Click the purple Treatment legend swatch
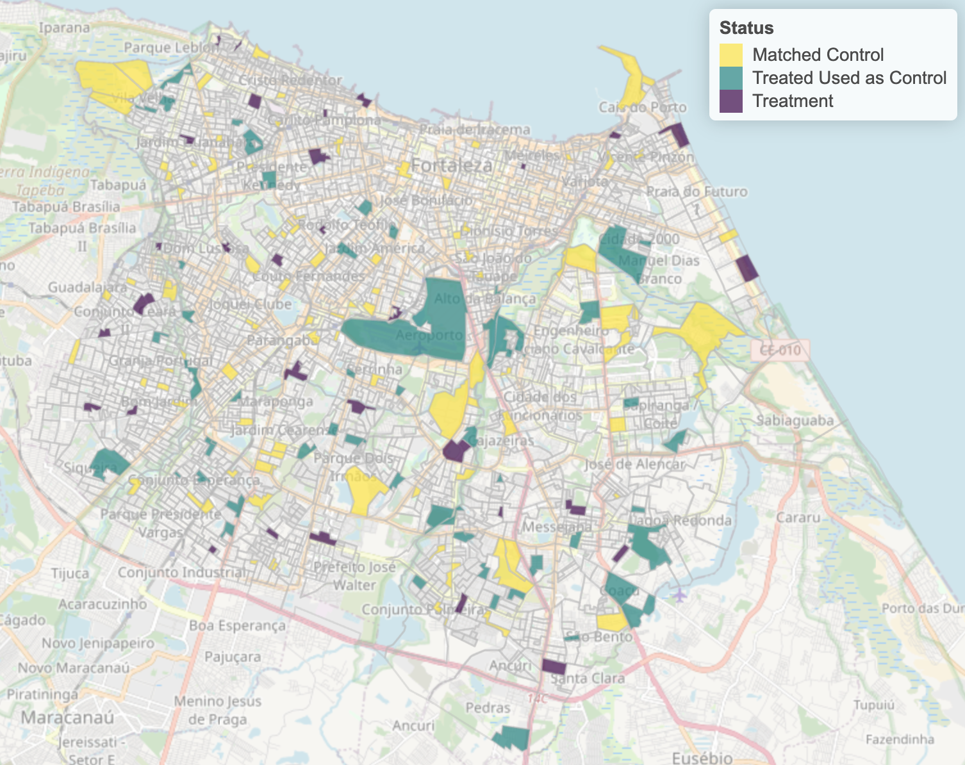Image resolution: width=965 pixels, height=765 pixels. click(730, 101)
